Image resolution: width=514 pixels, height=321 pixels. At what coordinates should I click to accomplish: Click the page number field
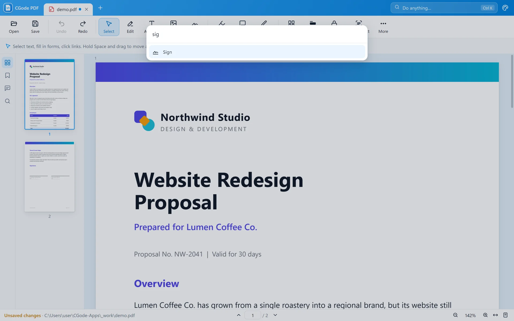pos(252,315)
